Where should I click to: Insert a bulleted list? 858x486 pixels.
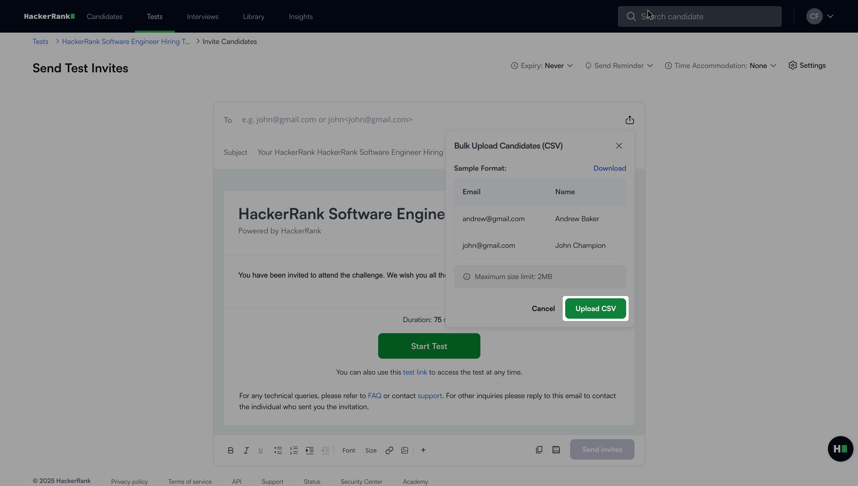coord(278,450)
